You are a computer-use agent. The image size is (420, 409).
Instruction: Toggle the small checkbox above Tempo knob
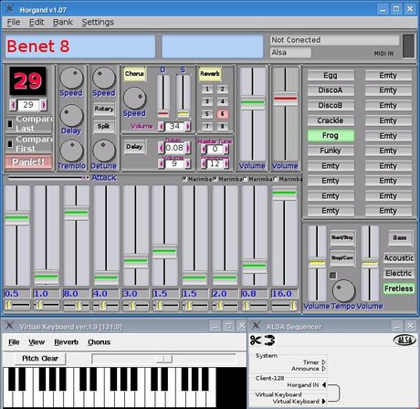(x=333, y=275)
